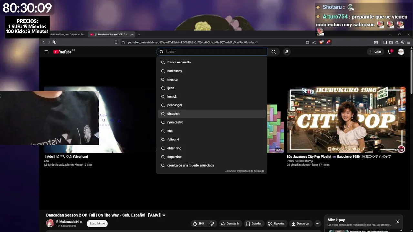
Task: Click the share icon in the address bar
Action: click(x=314, y=42)
